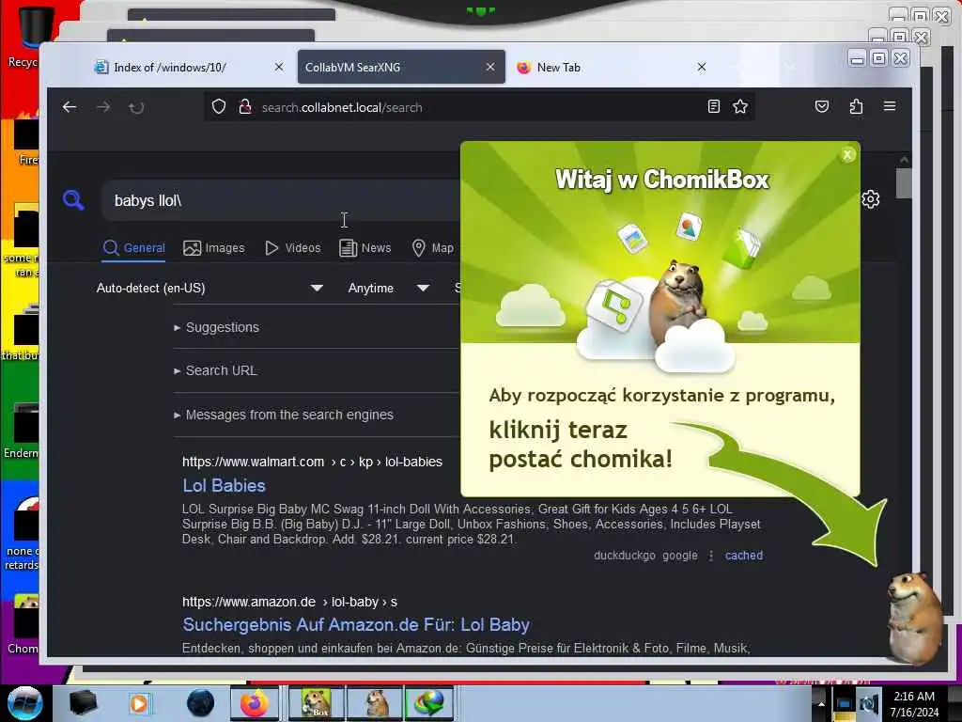
Task: Open the media player taskbar icon
Action: pyautogui.click(x=139, y=703)
